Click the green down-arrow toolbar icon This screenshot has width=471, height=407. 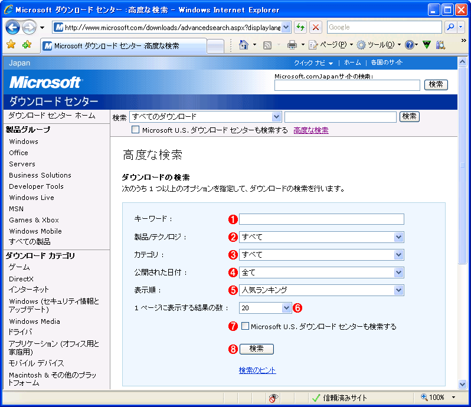[x=427, y=45]
